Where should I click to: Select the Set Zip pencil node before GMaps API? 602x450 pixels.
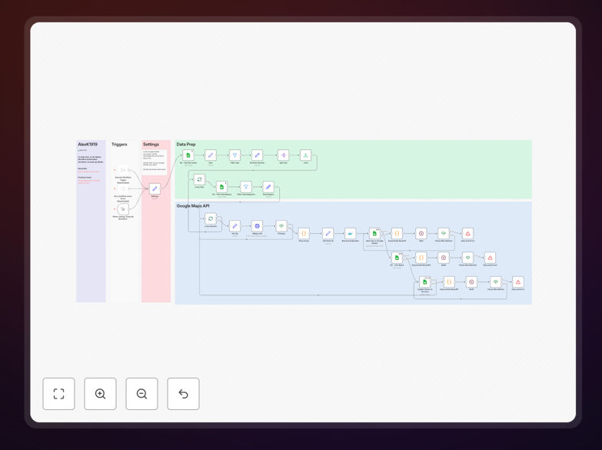(234, 226)
